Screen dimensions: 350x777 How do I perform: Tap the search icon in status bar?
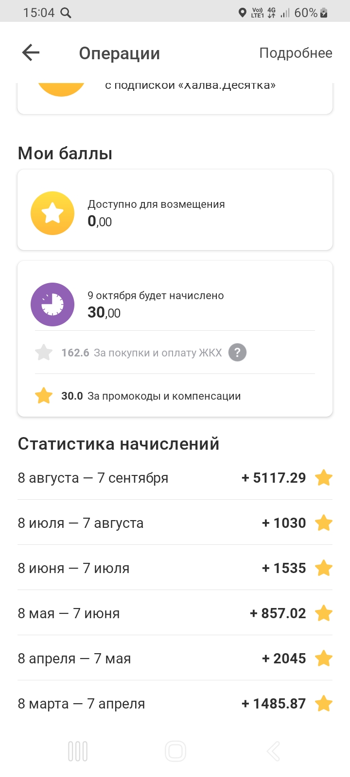[x=66, y=13]
